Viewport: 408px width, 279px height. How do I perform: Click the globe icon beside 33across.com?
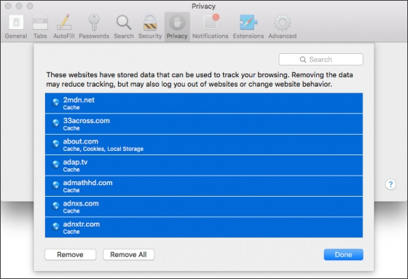[x=55, y=123]
